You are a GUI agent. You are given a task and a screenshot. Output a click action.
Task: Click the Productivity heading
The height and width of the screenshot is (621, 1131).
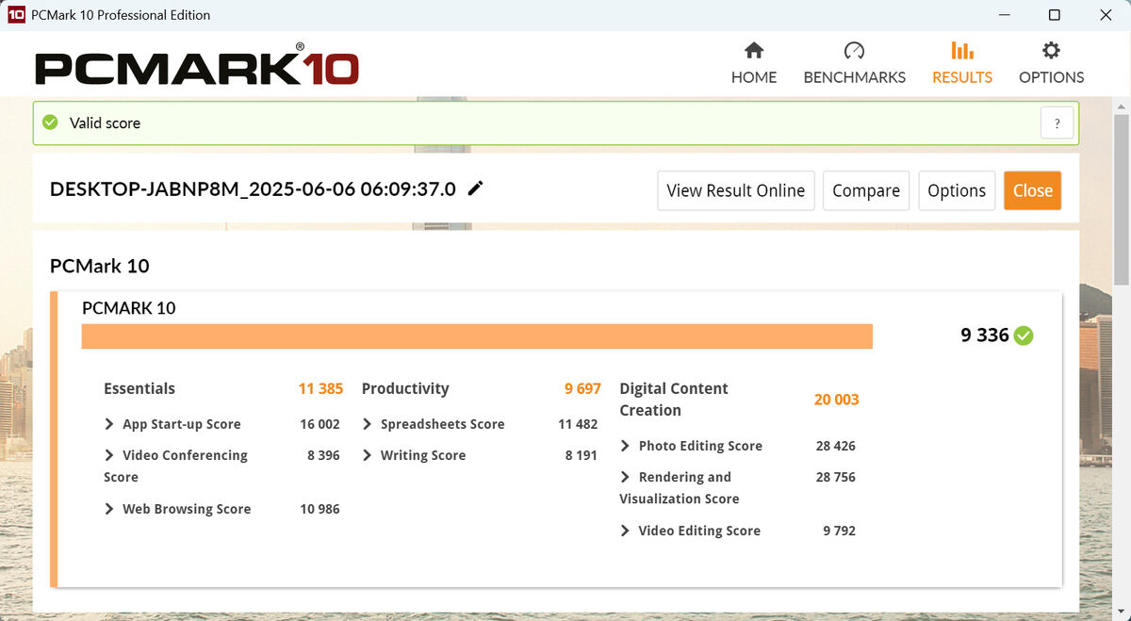(x=405, y=388)
